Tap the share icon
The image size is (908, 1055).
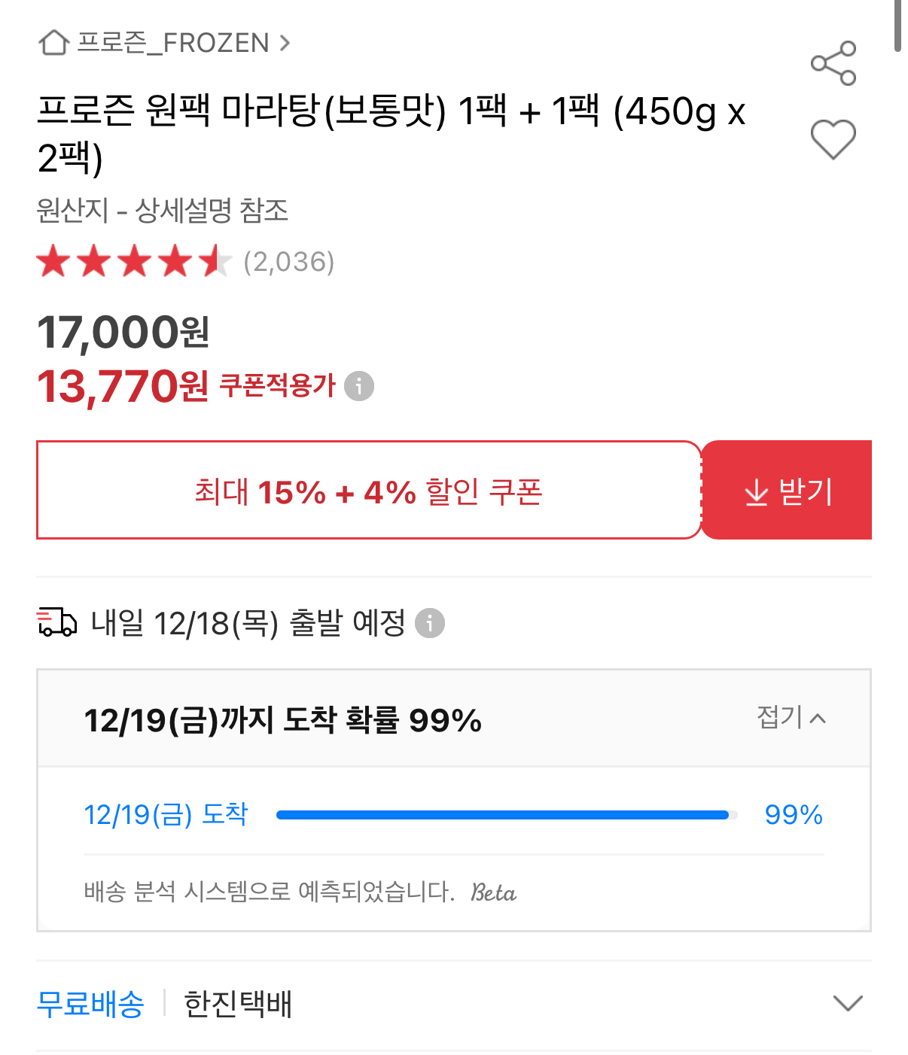[833, 63]
